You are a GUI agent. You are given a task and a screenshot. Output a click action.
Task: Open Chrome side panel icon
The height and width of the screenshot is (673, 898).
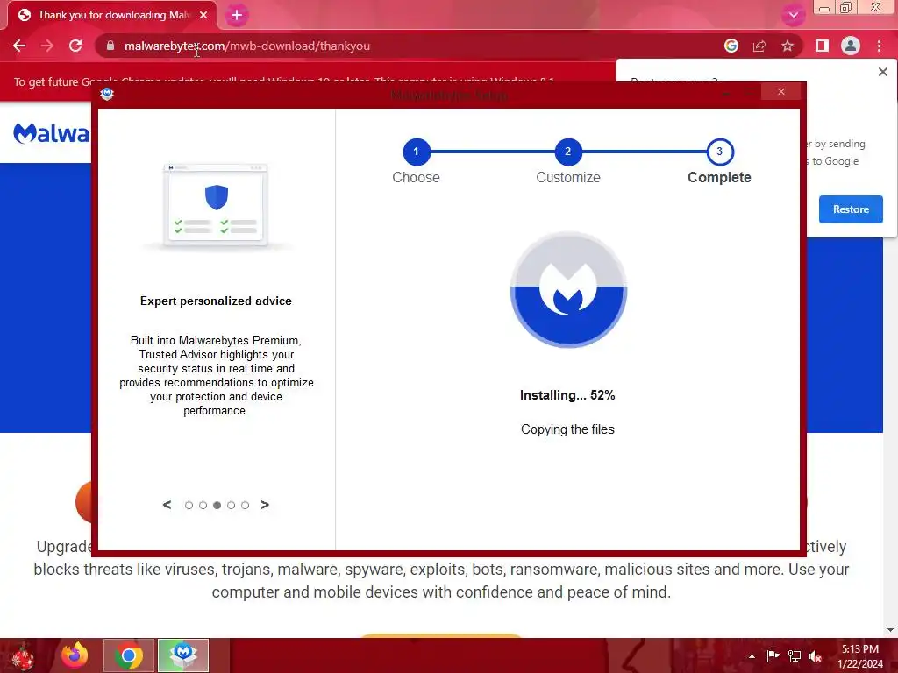pyautogui.click(x=823, y=46)
